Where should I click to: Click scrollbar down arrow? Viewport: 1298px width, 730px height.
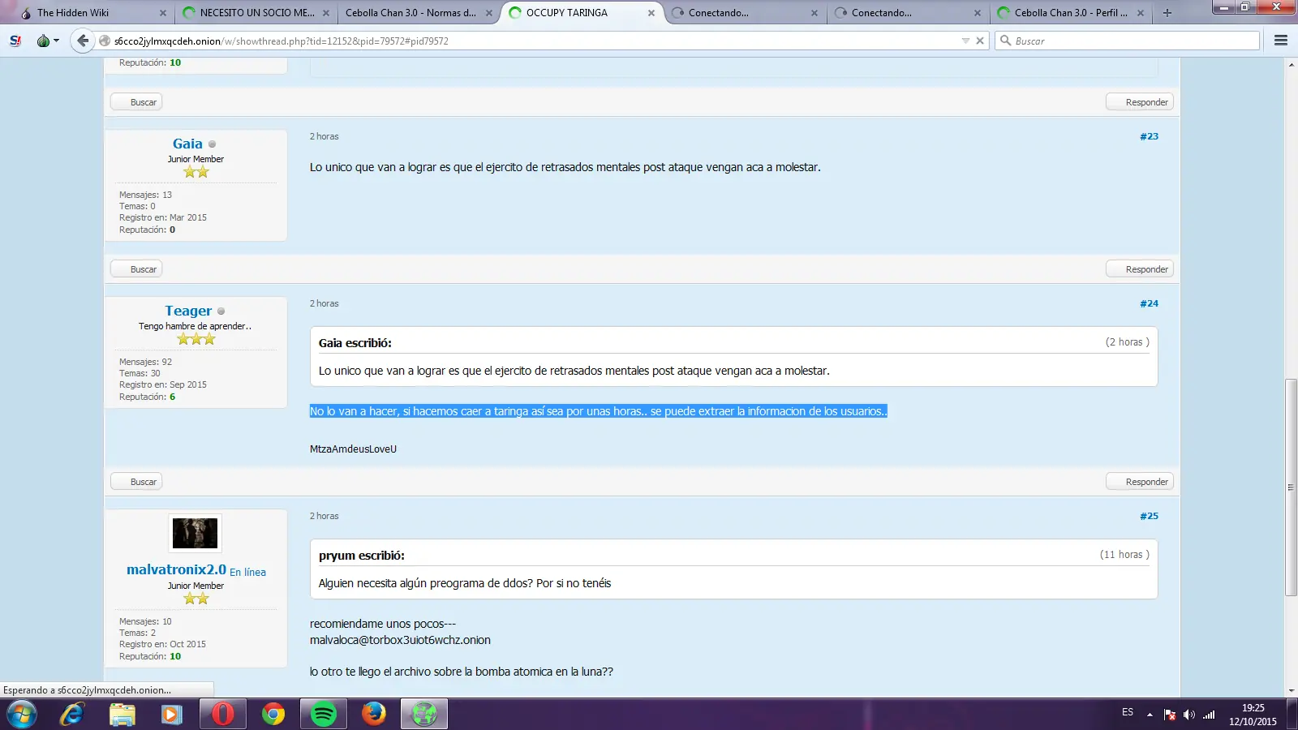pyautogui.click(x=1291, y=691)
